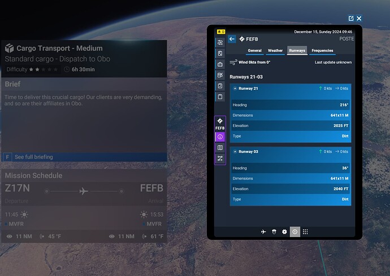Switch to the Weather tab
The width and height of the screenshot is (390, 276).
tap(275, 51)
